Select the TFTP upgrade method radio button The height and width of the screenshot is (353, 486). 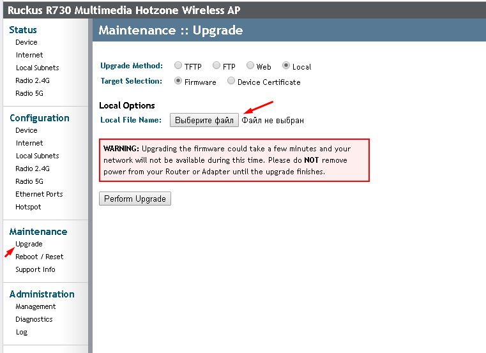click(178, 65)
